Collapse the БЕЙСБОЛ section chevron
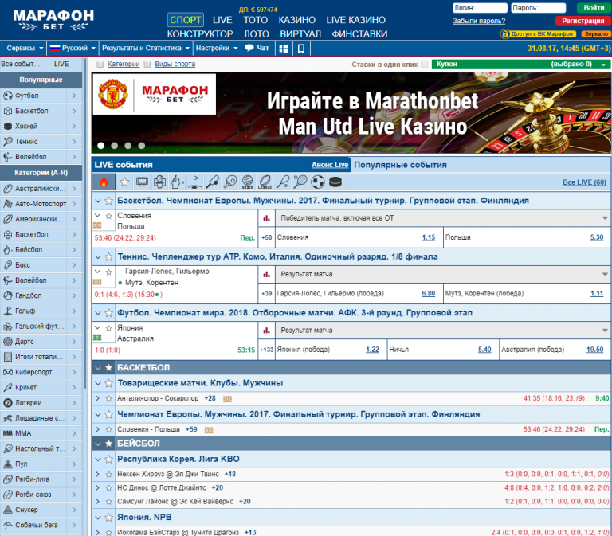This screenshot has height=536, width=612. pos(98,444)
